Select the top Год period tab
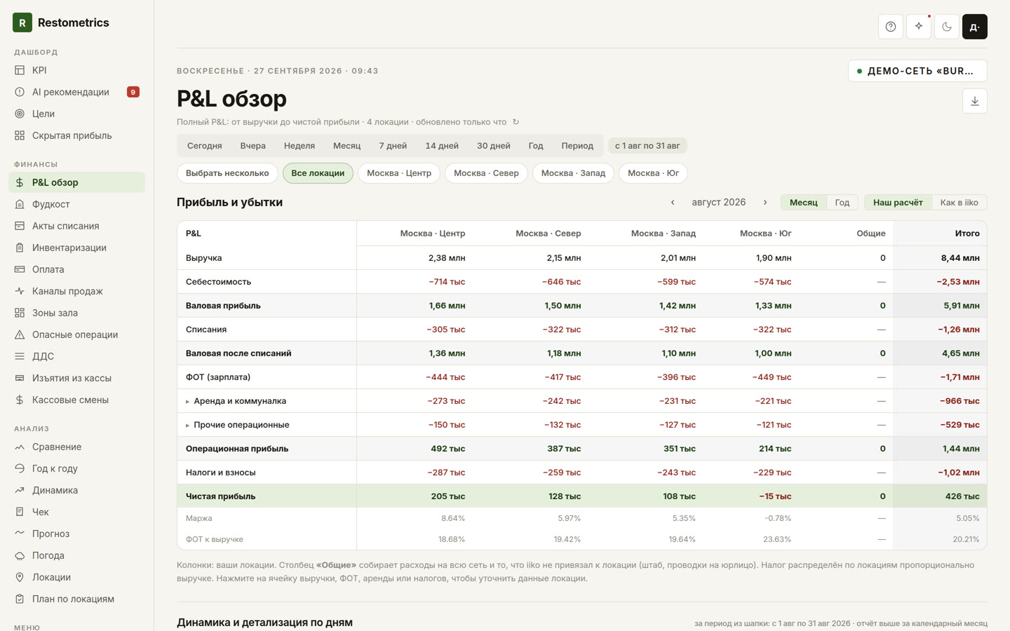This screenshot has height=631, width=1010. (536, 146)
